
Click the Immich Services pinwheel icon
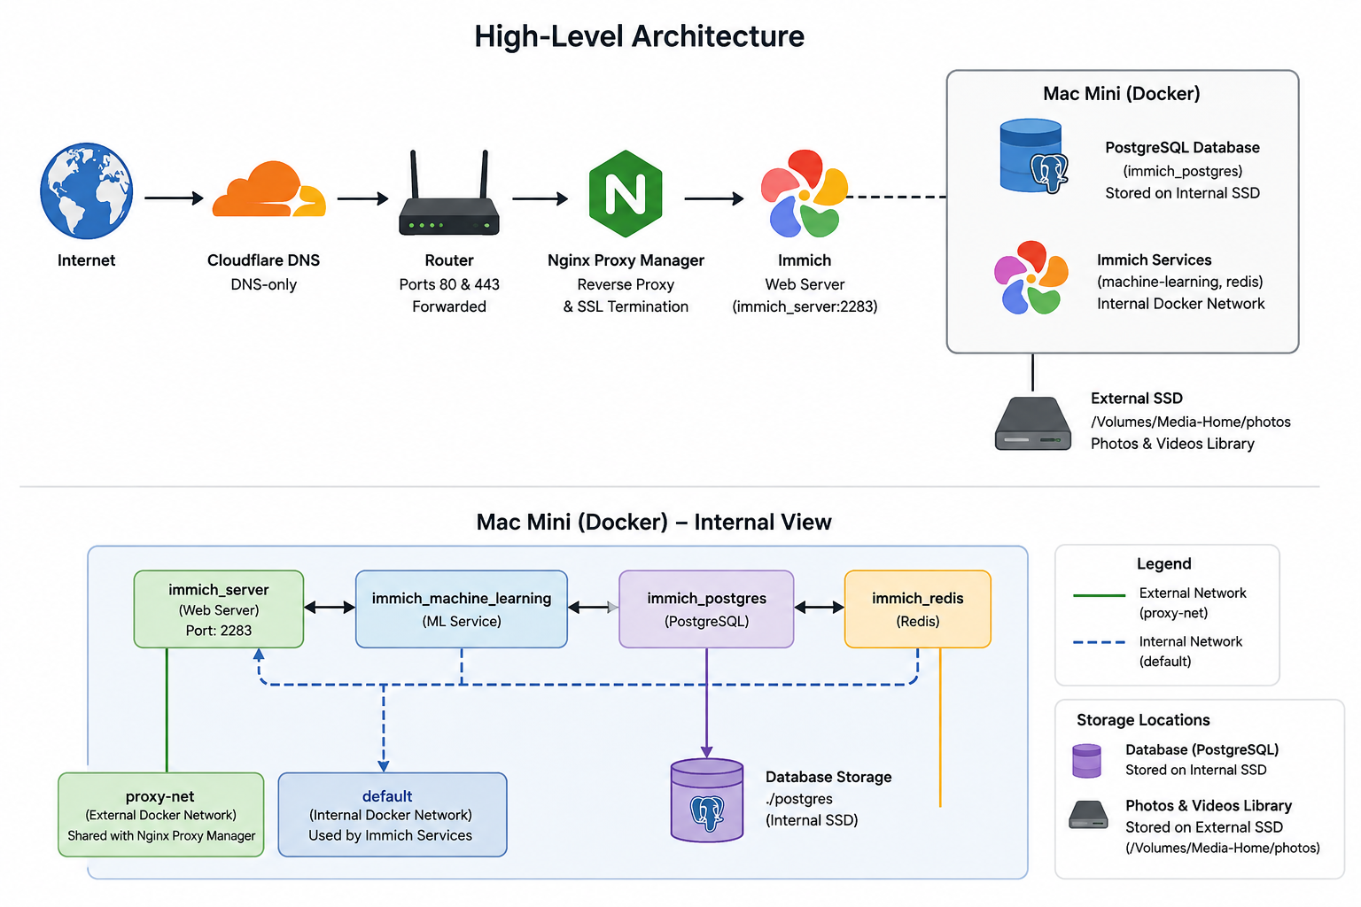(x=1030, y=277)
